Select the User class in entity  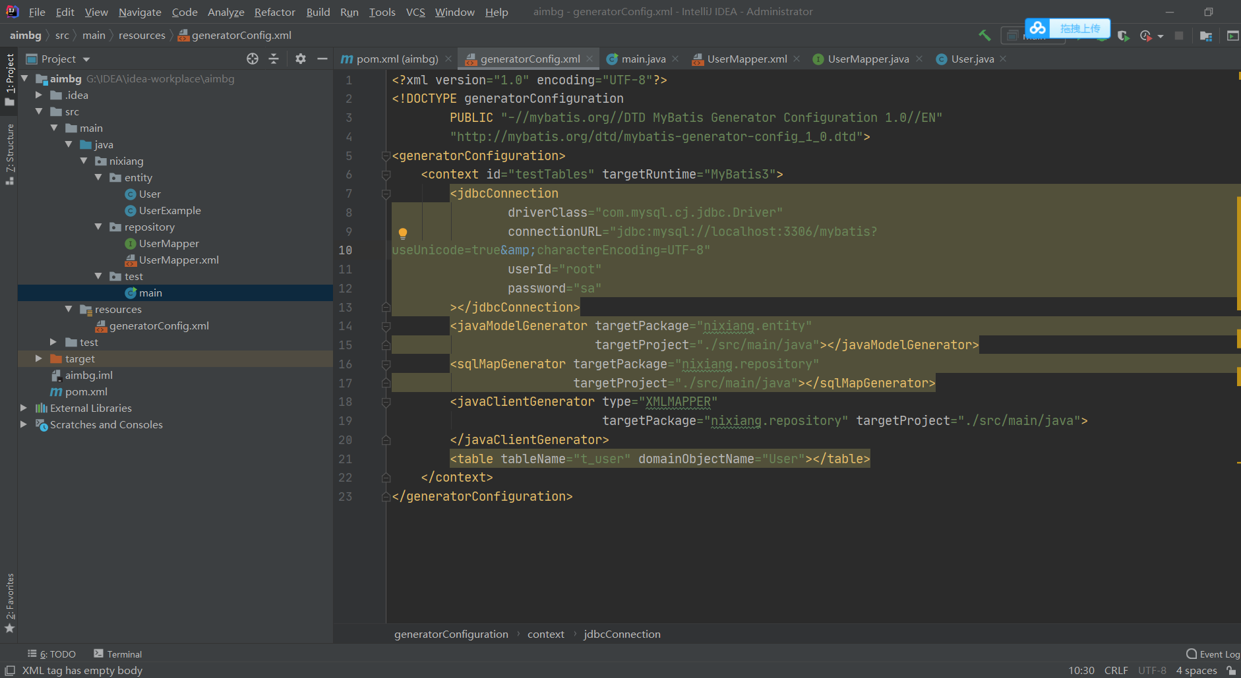[x=143, y=194]
